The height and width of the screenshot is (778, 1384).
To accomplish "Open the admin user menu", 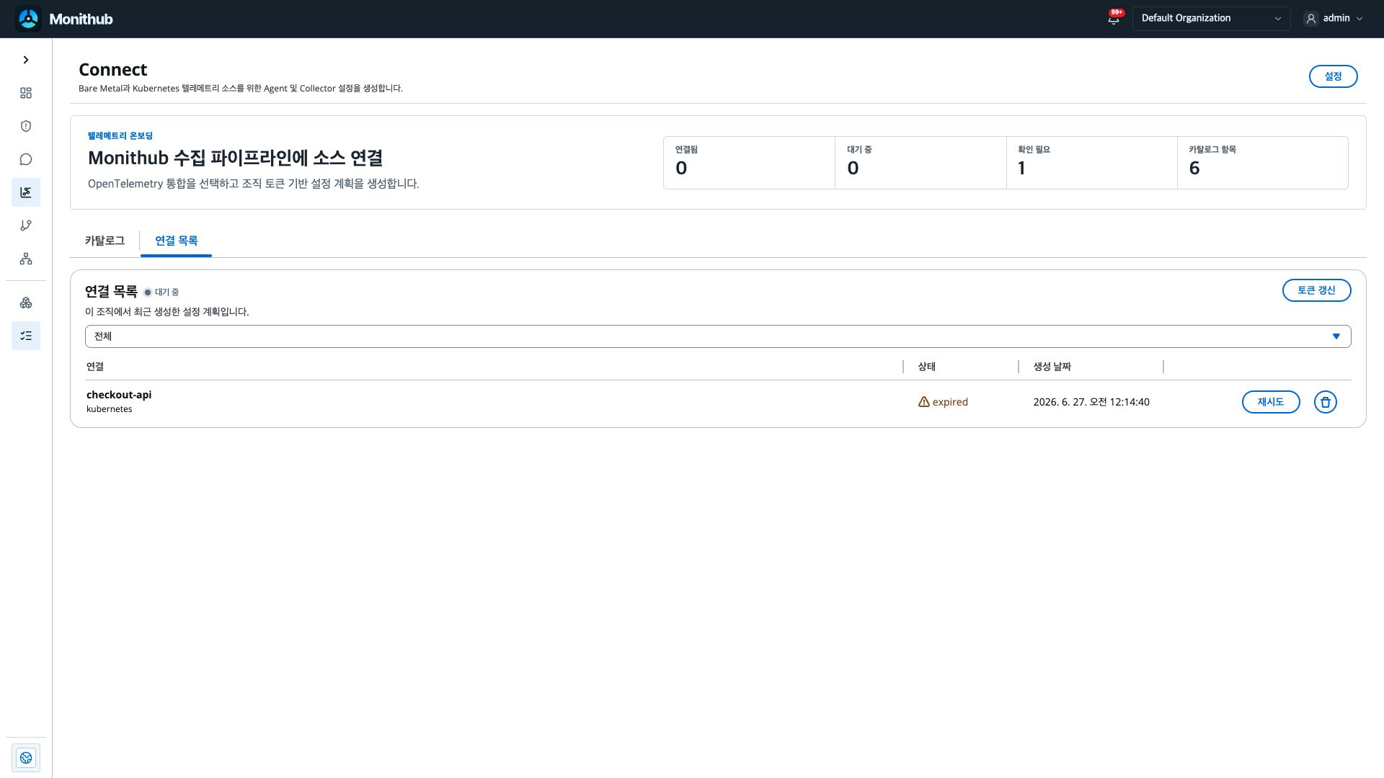I will [x=1334, y=19].
